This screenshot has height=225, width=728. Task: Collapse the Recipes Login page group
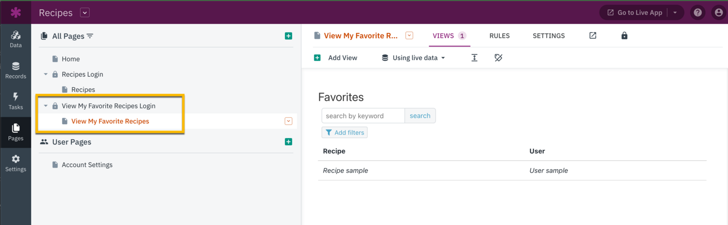tap(46, 74)
